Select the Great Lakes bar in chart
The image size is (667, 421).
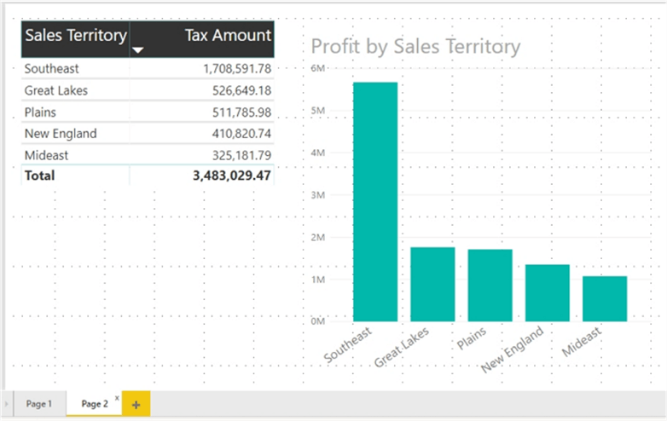[432, 284]
